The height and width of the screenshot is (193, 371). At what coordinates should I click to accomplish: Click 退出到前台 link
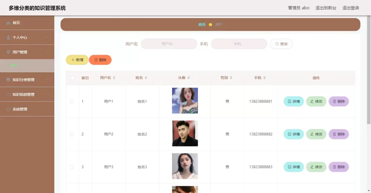(326, 8)
